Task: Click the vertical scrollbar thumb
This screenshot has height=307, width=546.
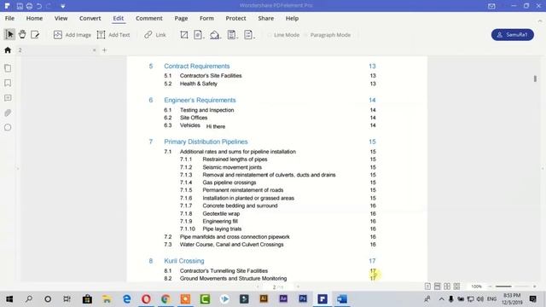Action: (535, 79)
